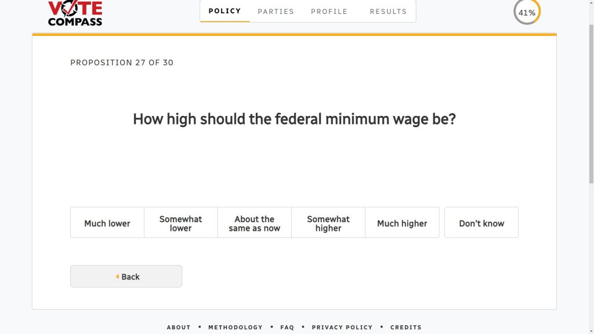Answer with Don't know

point(481,223)
